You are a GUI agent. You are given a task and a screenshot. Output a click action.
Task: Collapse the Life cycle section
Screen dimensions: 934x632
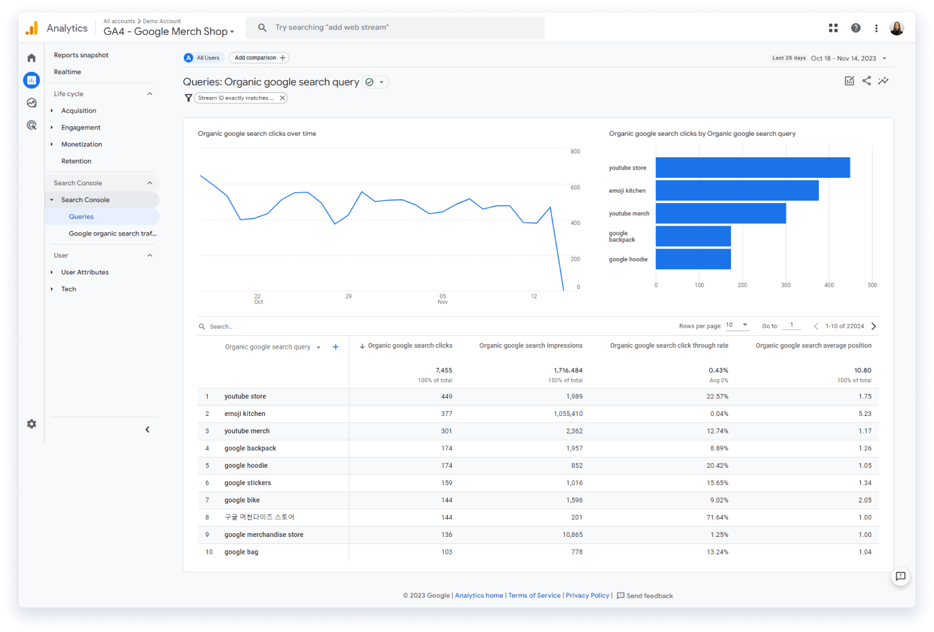[x=150, y=94]
